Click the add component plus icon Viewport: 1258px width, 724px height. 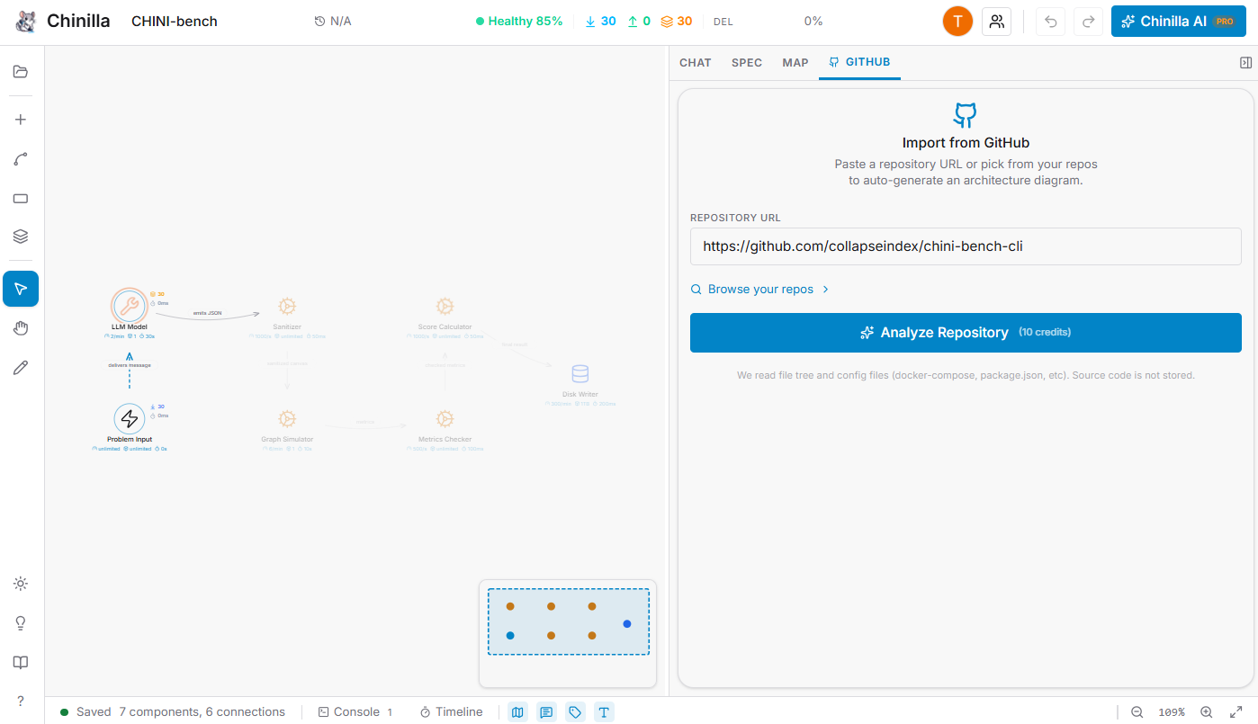click(21, 120)
